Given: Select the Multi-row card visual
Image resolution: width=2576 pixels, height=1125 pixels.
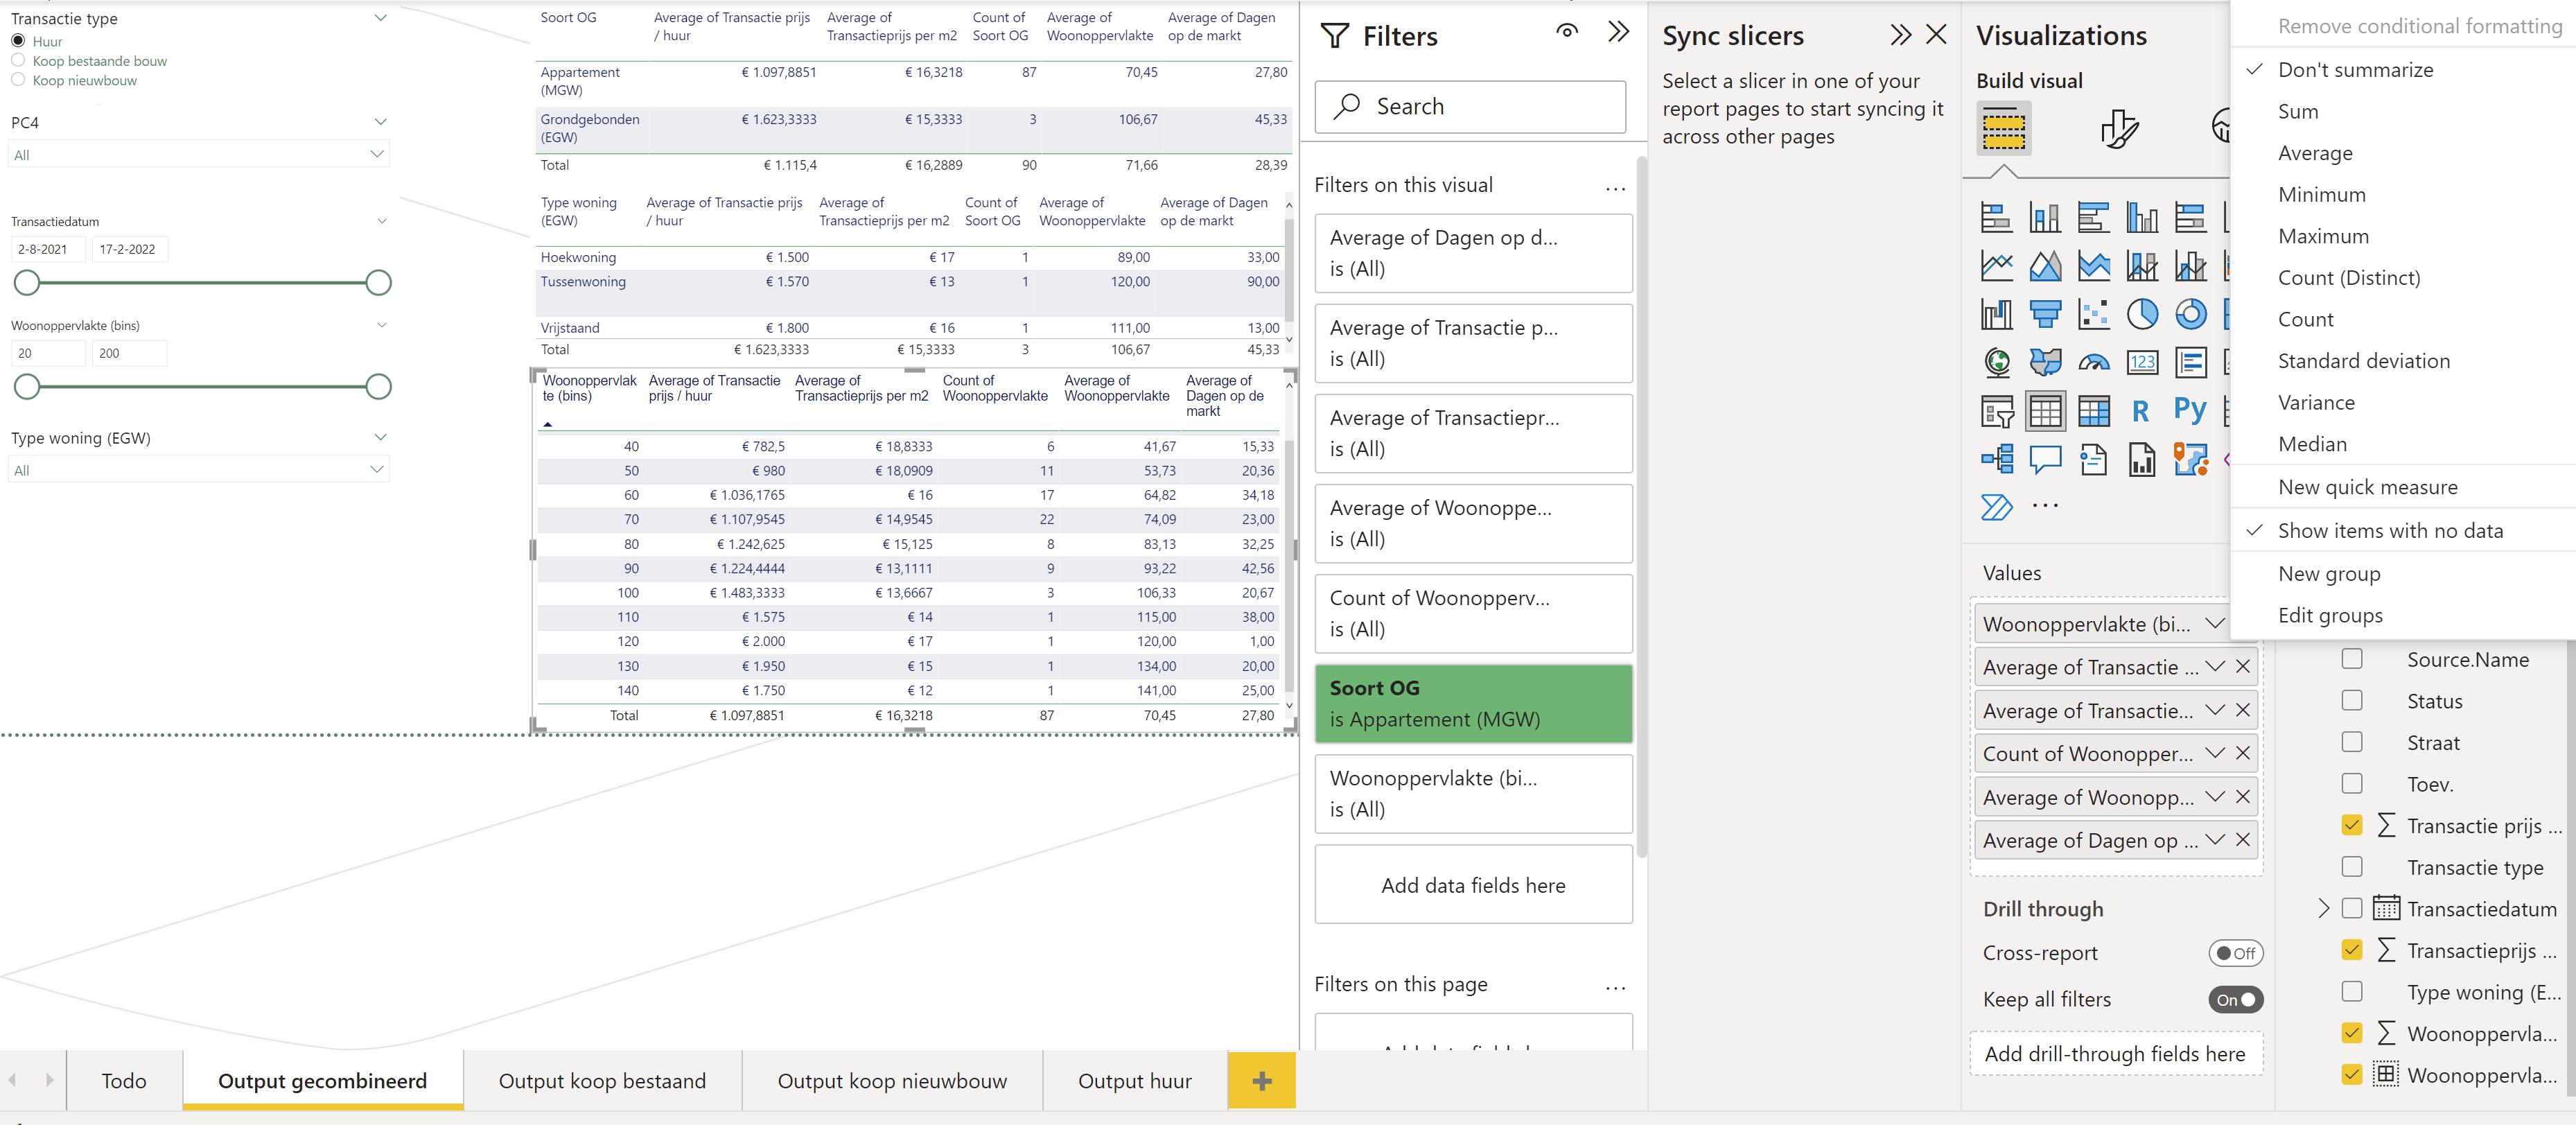Looking at the screenshot, I should tap(2190, 362).
